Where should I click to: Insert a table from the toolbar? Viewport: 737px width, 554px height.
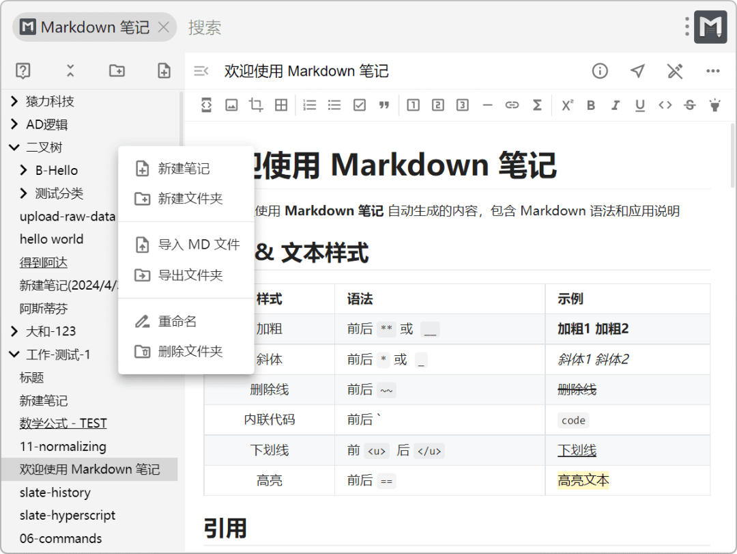click(281, 105)
